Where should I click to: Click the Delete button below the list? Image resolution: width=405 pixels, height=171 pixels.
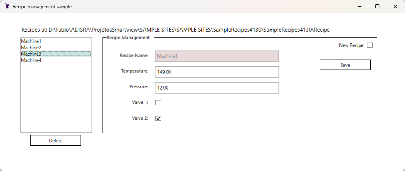pos(56,140)
